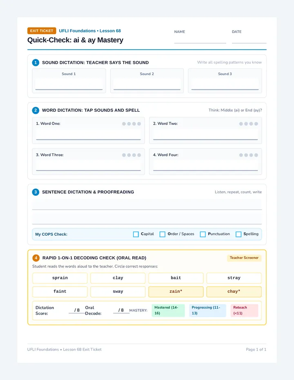Viewport: 294px width, 380px height.
Task: Circle the word stray
Action: [234, 278]
